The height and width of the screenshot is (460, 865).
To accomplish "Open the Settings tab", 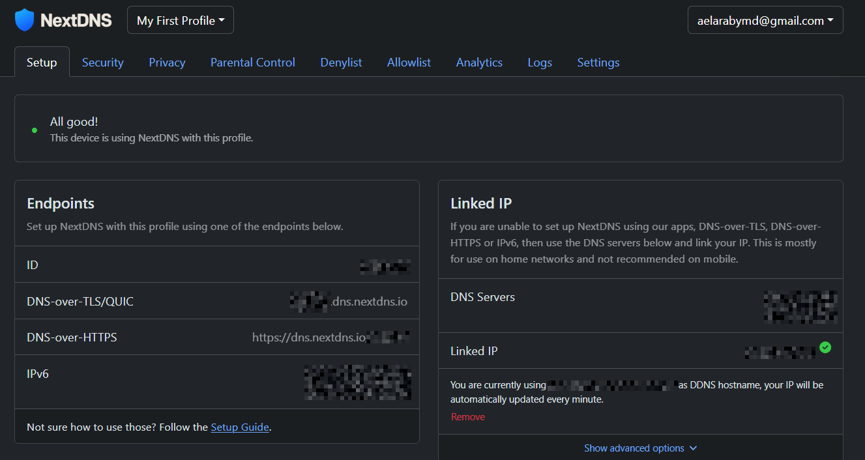I will 598,63.
